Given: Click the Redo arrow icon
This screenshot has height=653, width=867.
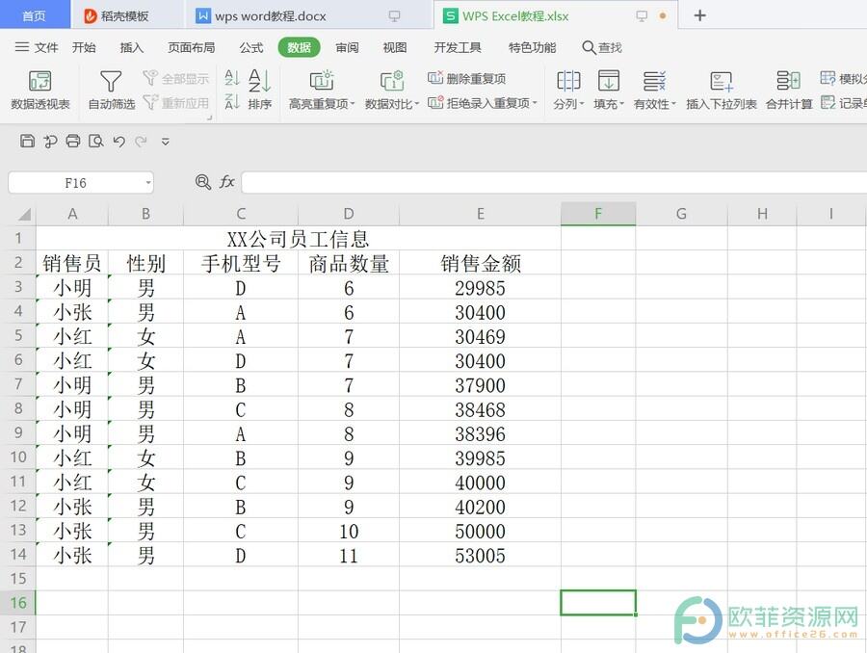Looking at the screenshot, I should pos(142,142).
